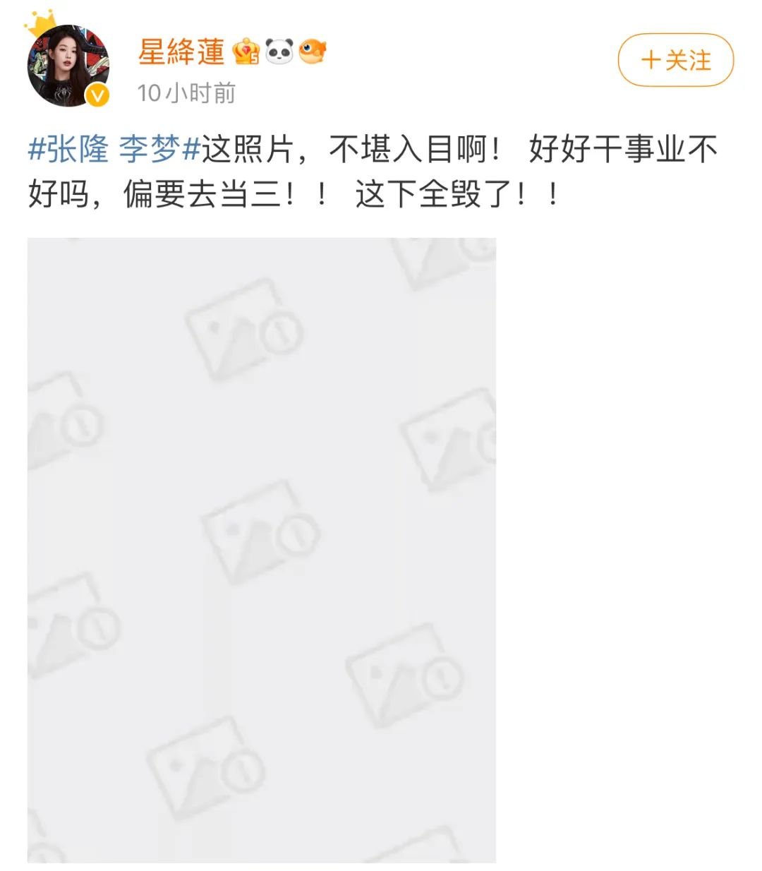Follow the user with +关注 button
762x871 pixels.
coord(676,60)
